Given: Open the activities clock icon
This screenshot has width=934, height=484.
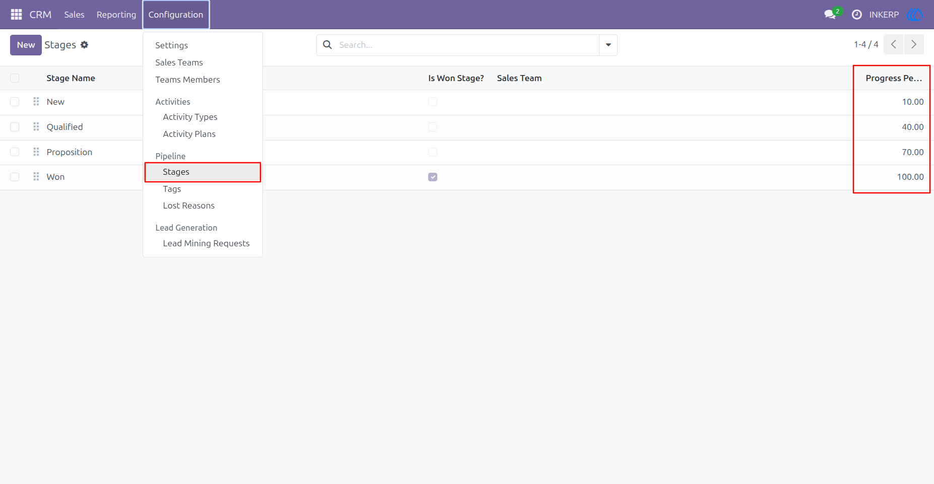Looking at the screenshot, I should [x=856, y=15].
